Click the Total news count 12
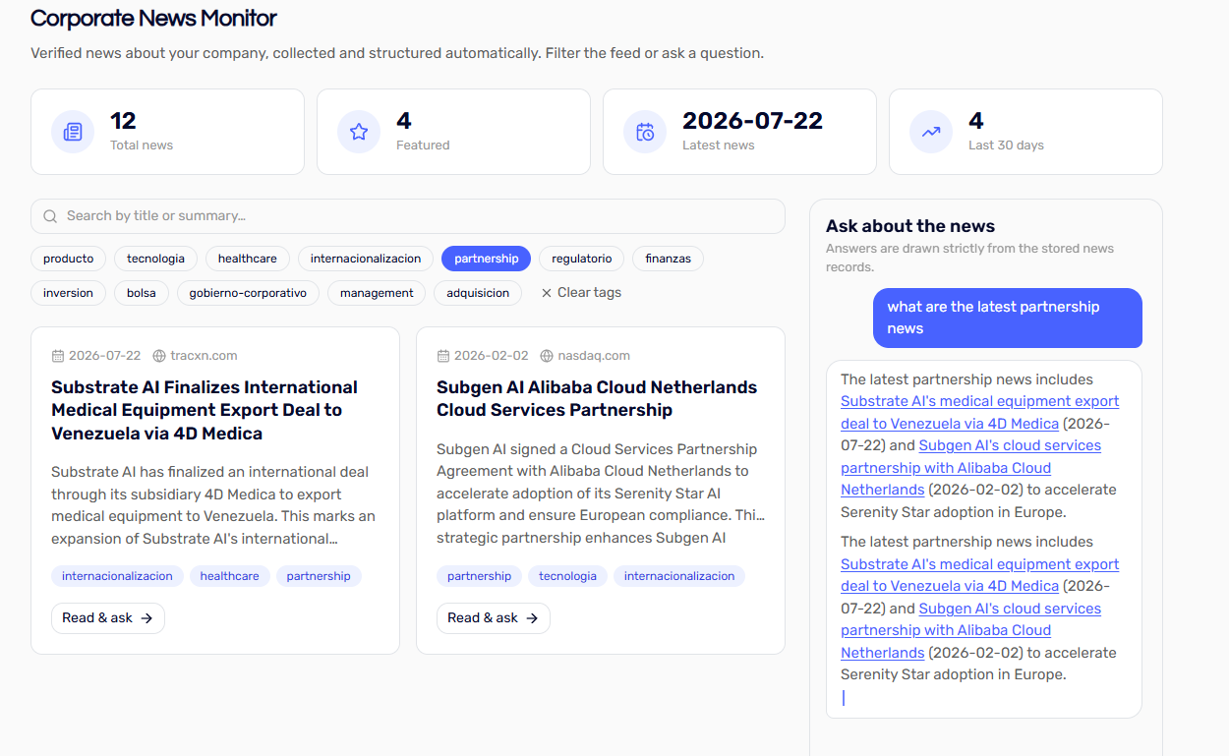 123,121
